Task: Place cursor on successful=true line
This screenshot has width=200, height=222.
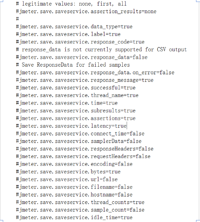Action: click(x=76, y=88)
